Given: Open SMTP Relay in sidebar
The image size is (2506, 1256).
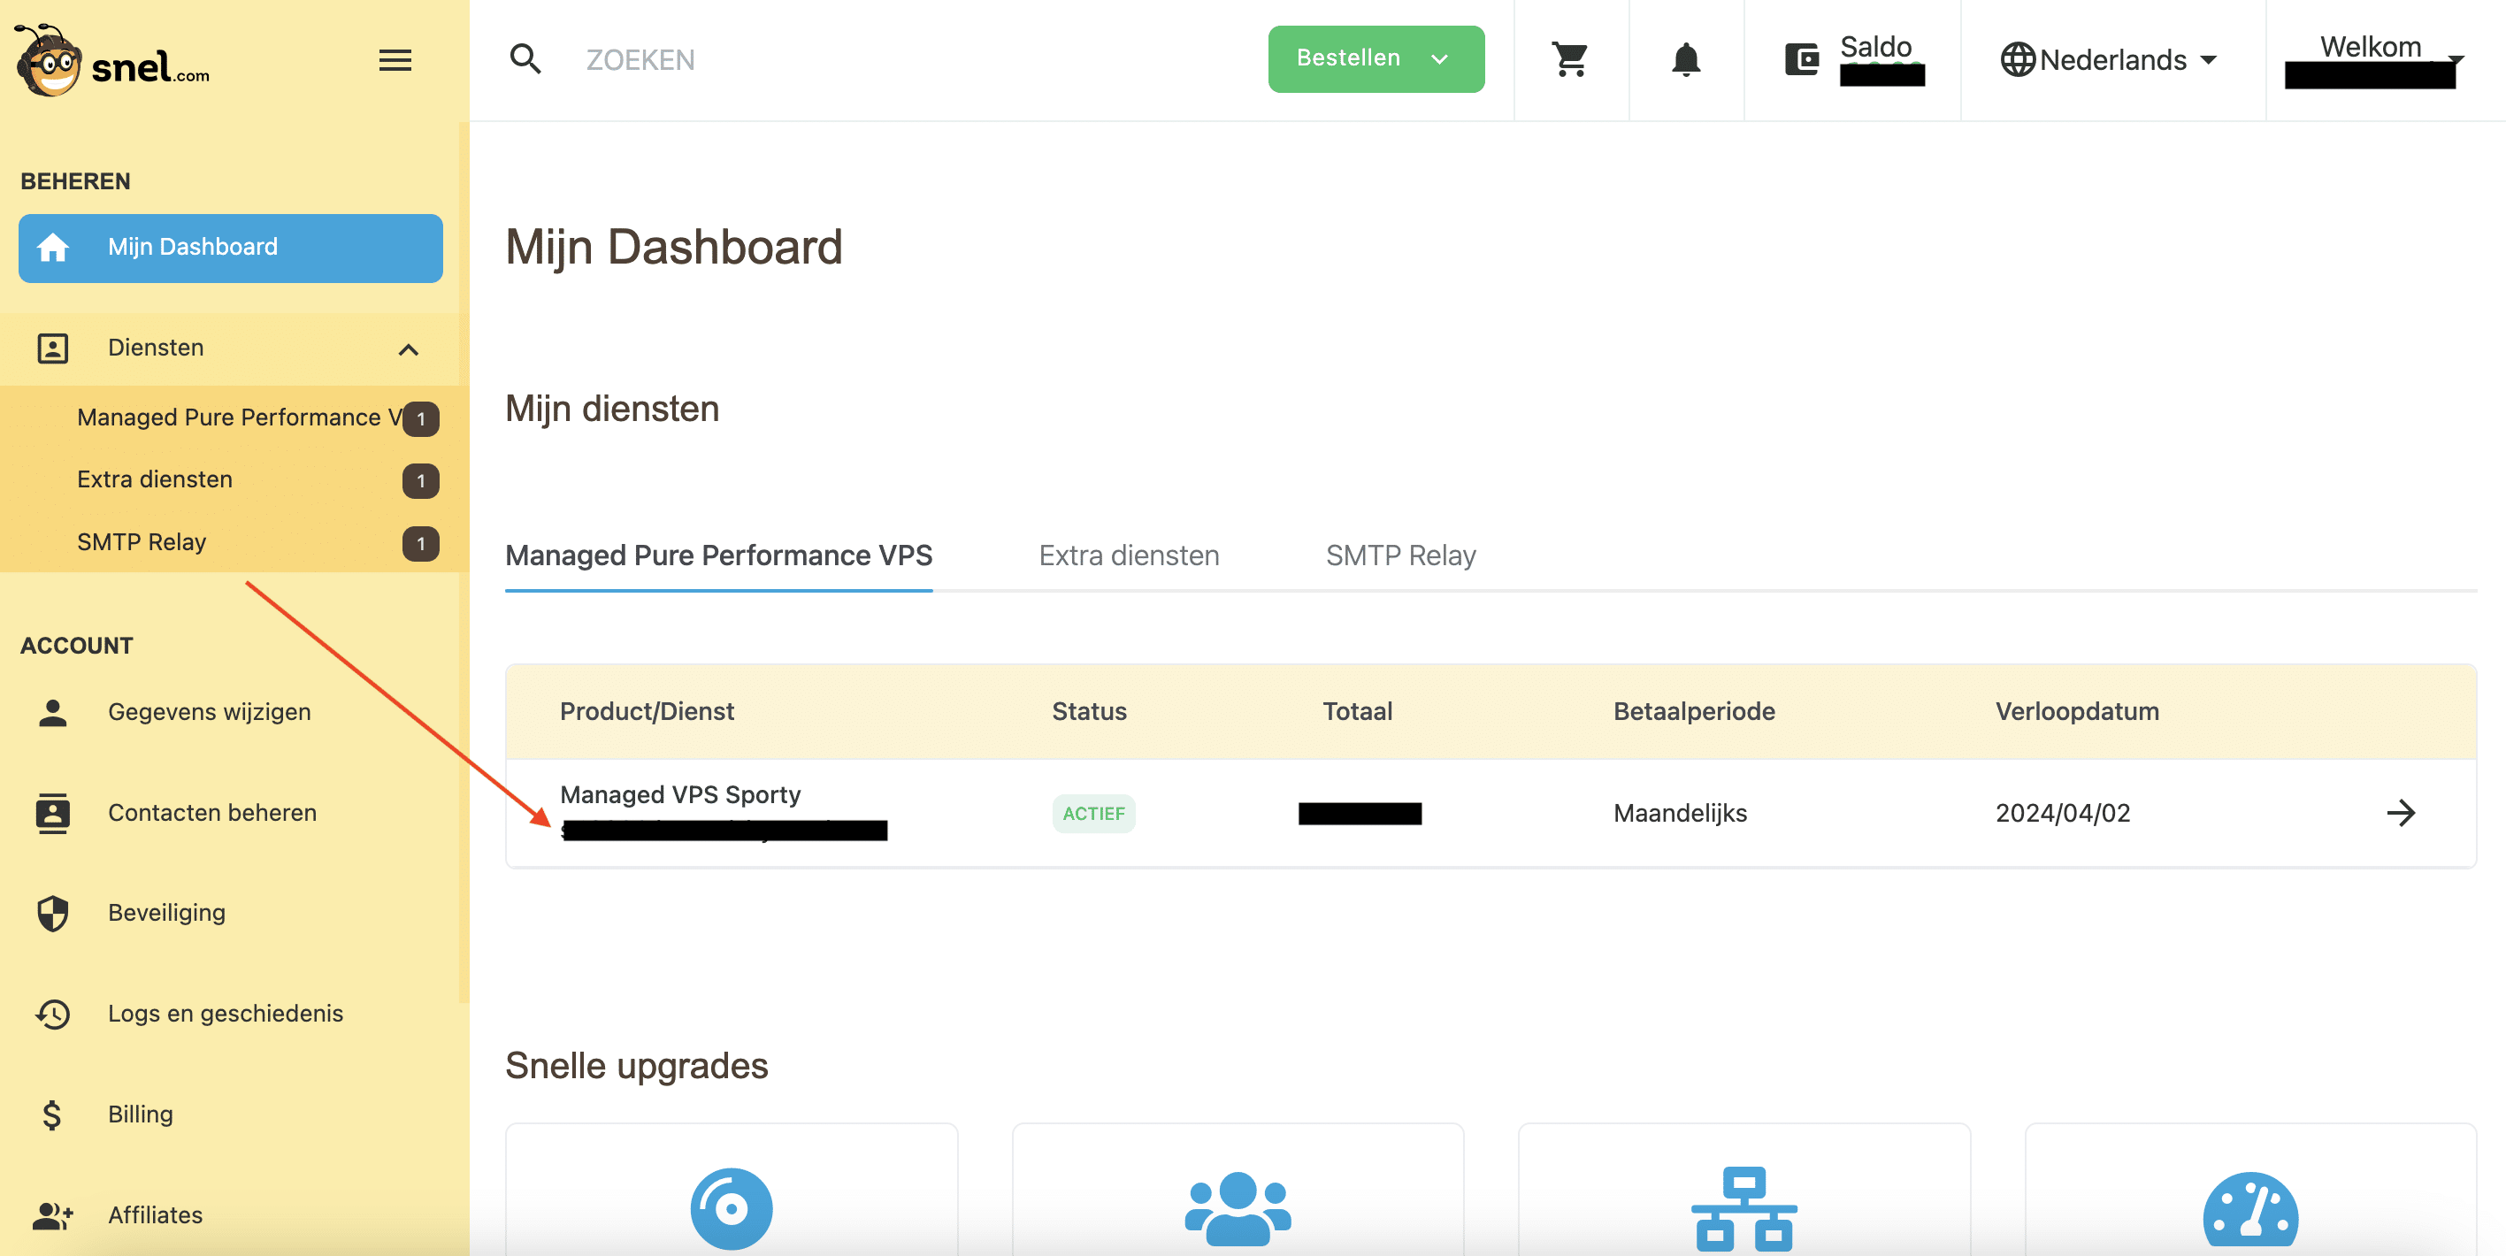Looking at the screenshot, I should (x=141, y=542).
